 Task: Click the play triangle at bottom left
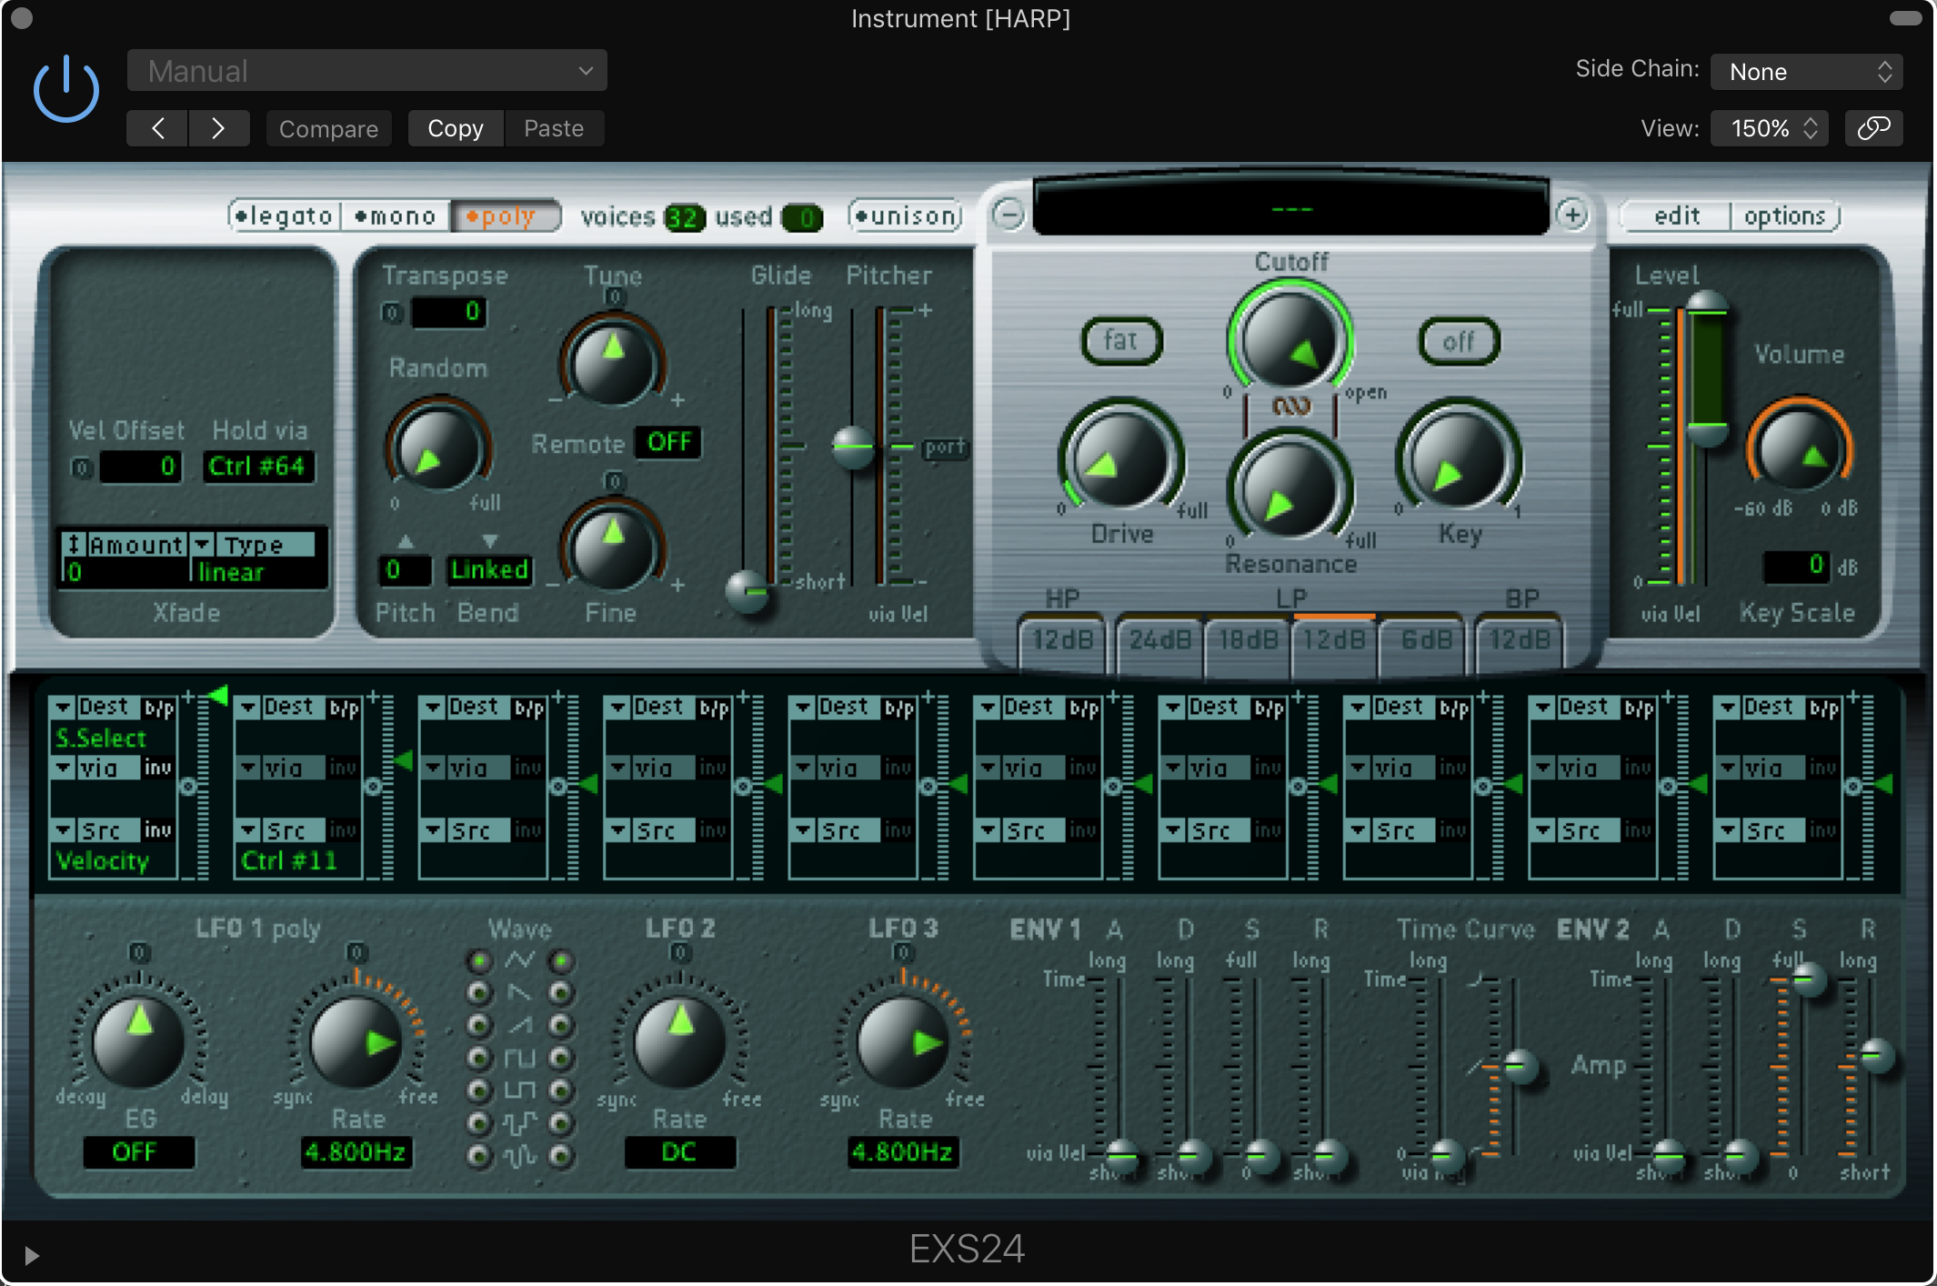(x=32, y=1256)
